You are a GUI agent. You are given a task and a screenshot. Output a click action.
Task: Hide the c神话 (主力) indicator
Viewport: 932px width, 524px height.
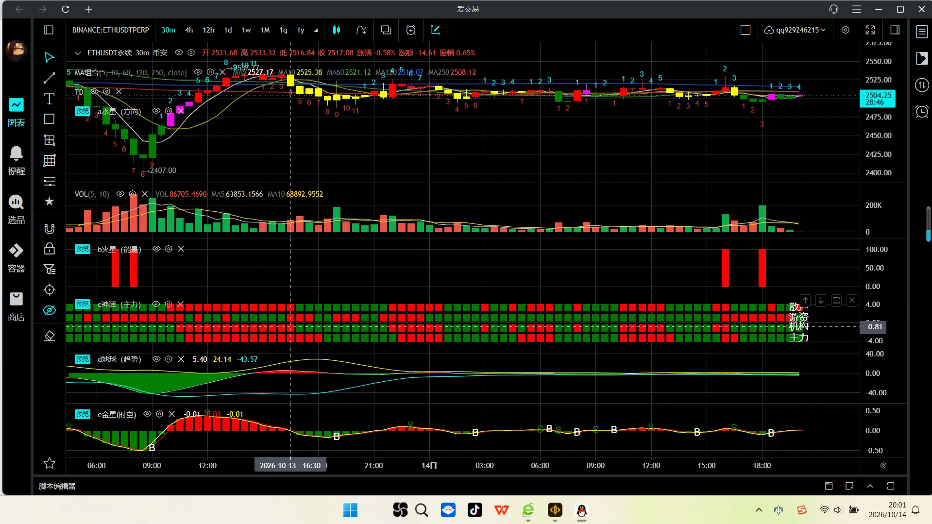pos(156,304)
